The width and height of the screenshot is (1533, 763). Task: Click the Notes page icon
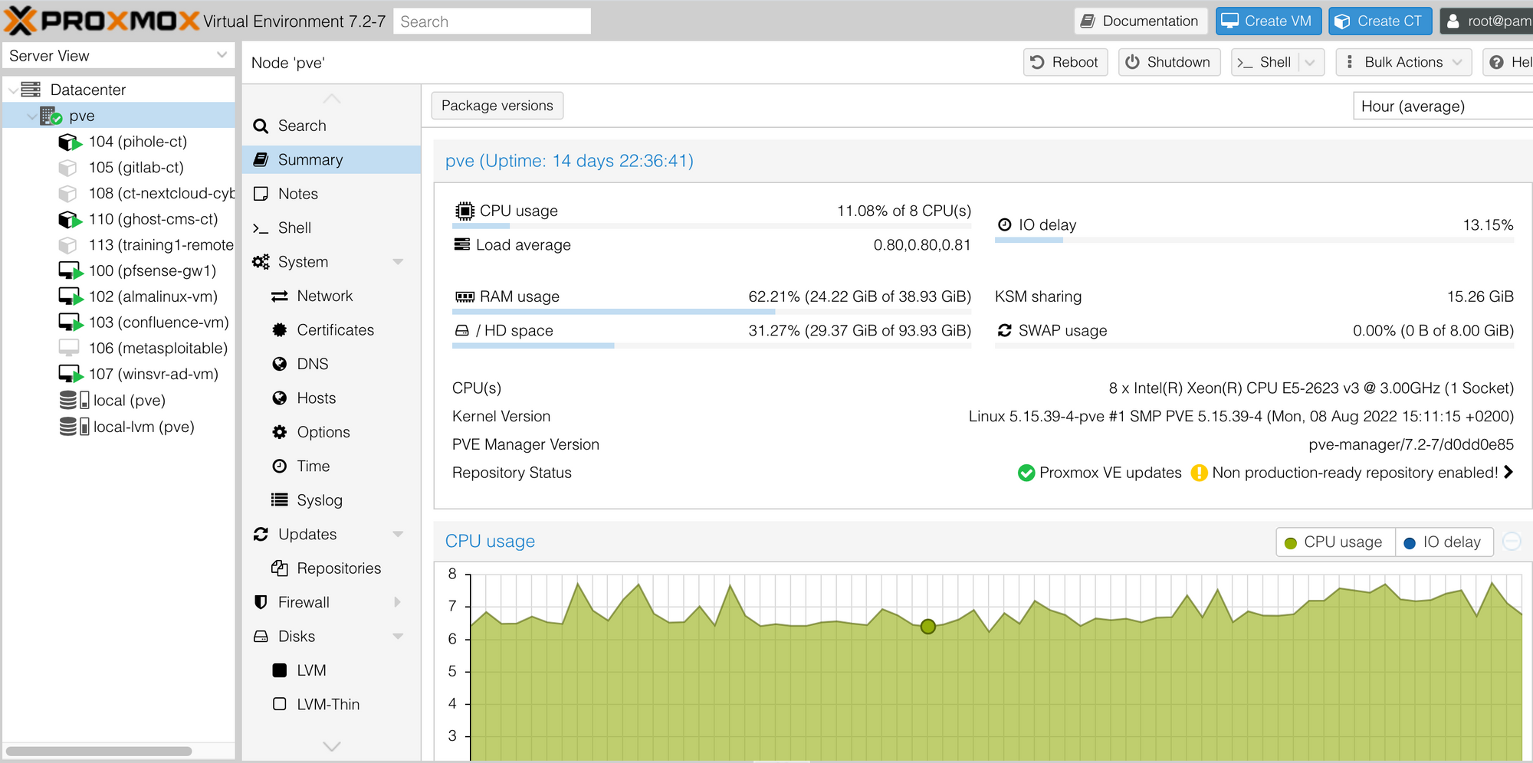261,194
